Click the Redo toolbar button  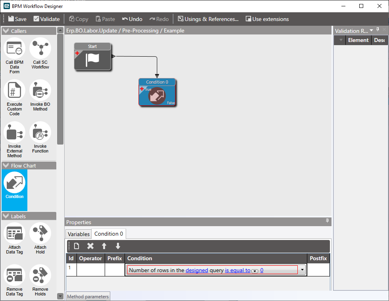(x=159, y=19)
